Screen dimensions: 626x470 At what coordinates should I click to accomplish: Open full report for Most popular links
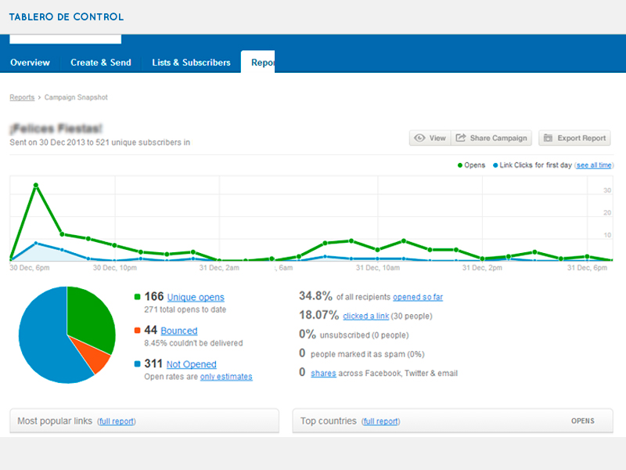tap(117, 421)
